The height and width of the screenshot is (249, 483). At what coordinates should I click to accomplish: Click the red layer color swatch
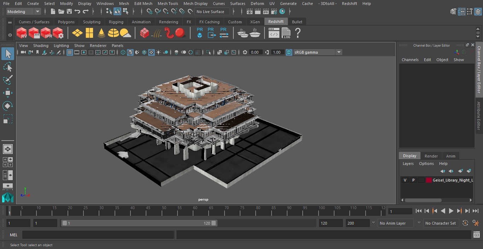pos(429,180)
